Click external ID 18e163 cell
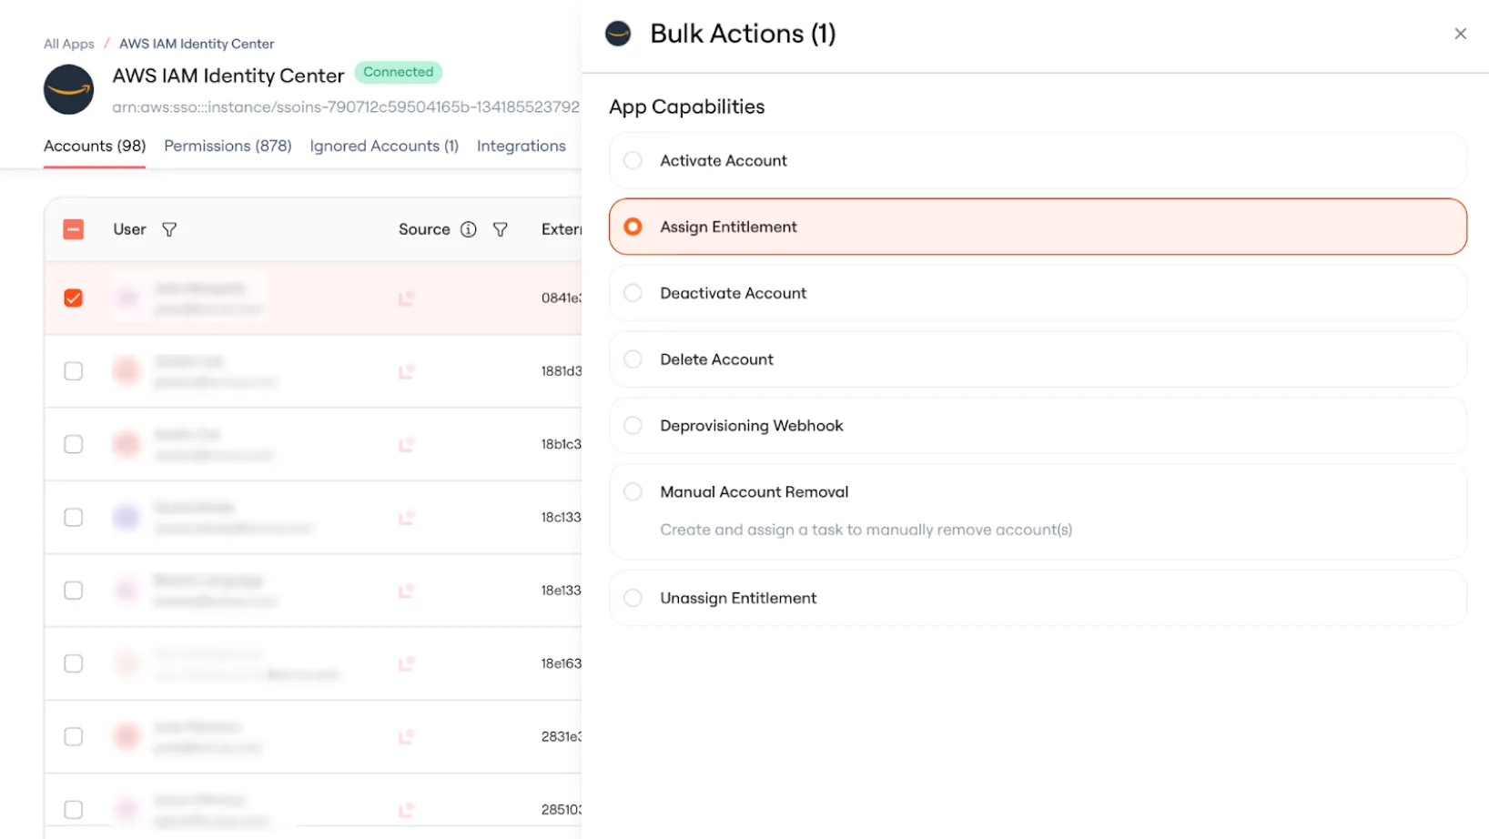 coord(561,663)
